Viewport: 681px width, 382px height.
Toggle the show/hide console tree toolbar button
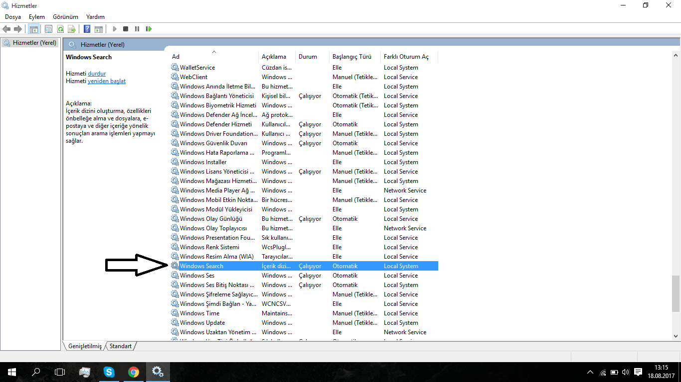(x=33, y=29)
